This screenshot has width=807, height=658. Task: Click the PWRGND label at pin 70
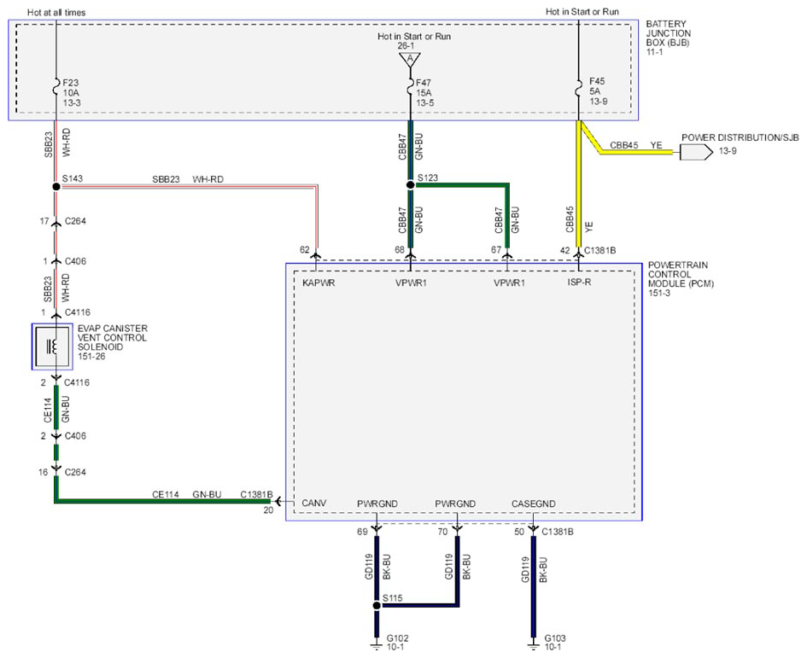click(x=455, y=504)
